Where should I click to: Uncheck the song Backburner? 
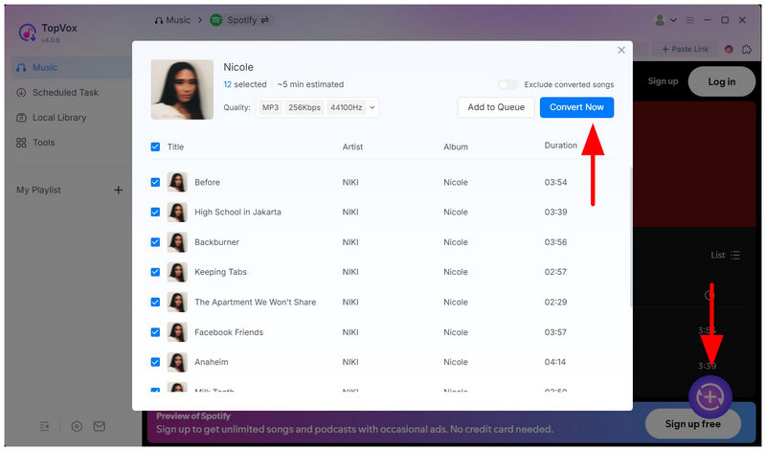[x=155, y=242]
